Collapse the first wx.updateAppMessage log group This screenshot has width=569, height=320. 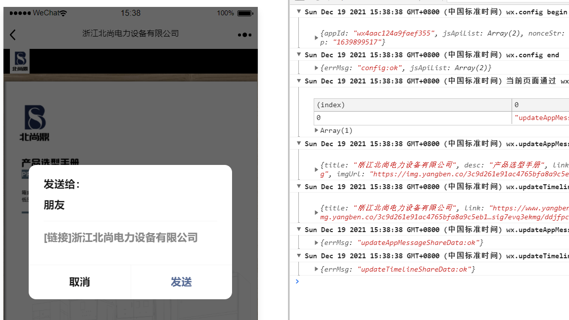(299, 143)
